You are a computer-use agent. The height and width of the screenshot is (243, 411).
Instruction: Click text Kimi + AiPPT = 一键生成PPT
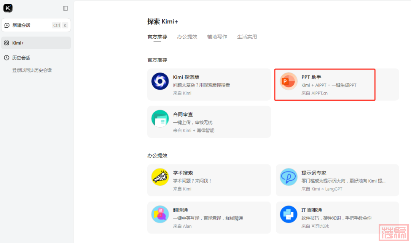click(329, 85)
